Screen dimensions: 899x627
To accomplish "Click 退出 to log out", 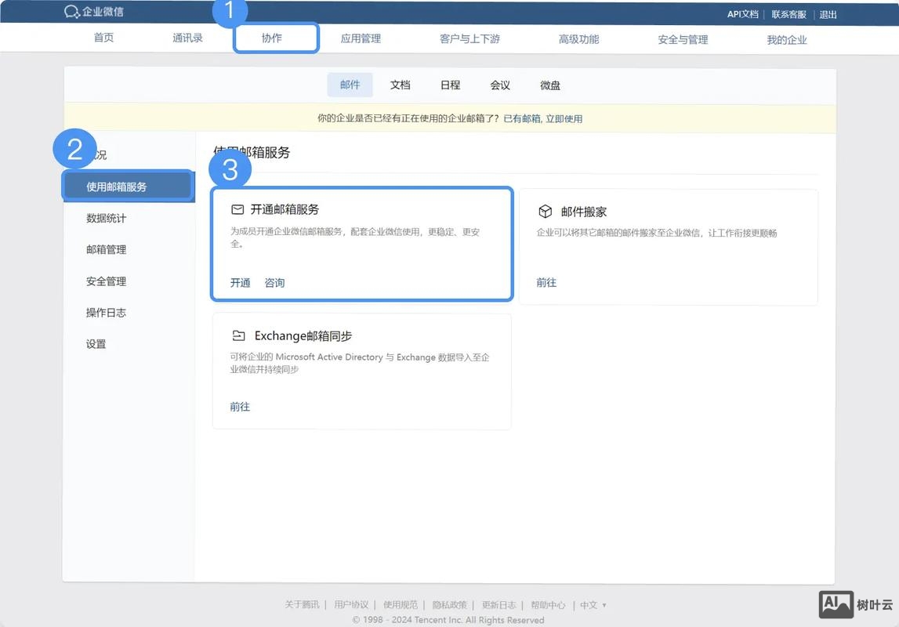I will click(x=827, y=13).
